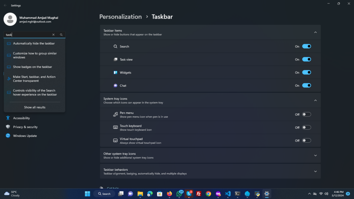Click Show all results
354x199 pixels.
[35, 107]
